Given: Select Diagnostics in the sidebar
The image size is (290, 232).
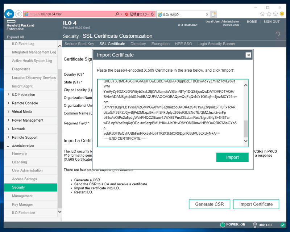Looking at the screenshot, I should pos(31,69).
